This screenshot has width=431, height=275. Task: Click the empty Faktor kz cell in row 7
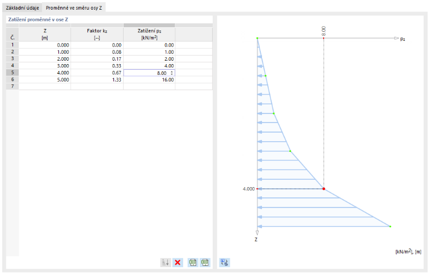[x=97, y=87]
